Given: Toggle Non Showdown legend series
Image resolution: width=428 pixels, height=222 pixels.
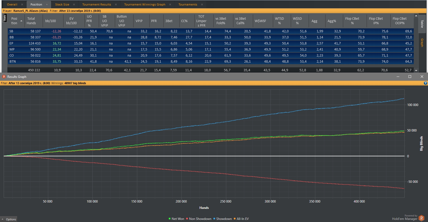Looking at the screenshot, I should (199, 219).
